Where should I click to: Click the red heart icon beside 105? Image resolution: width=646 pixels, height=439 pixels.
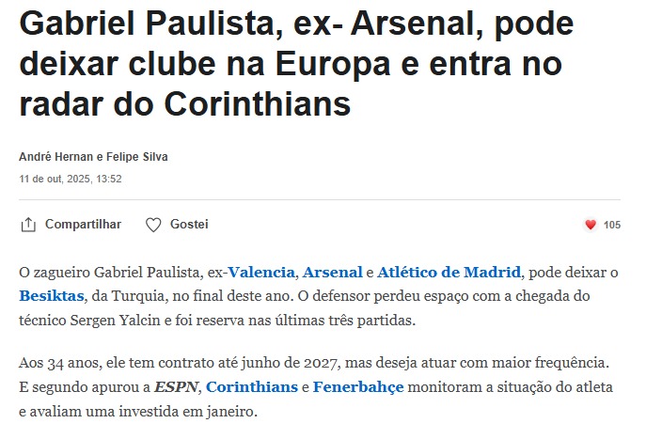point(591,225)
